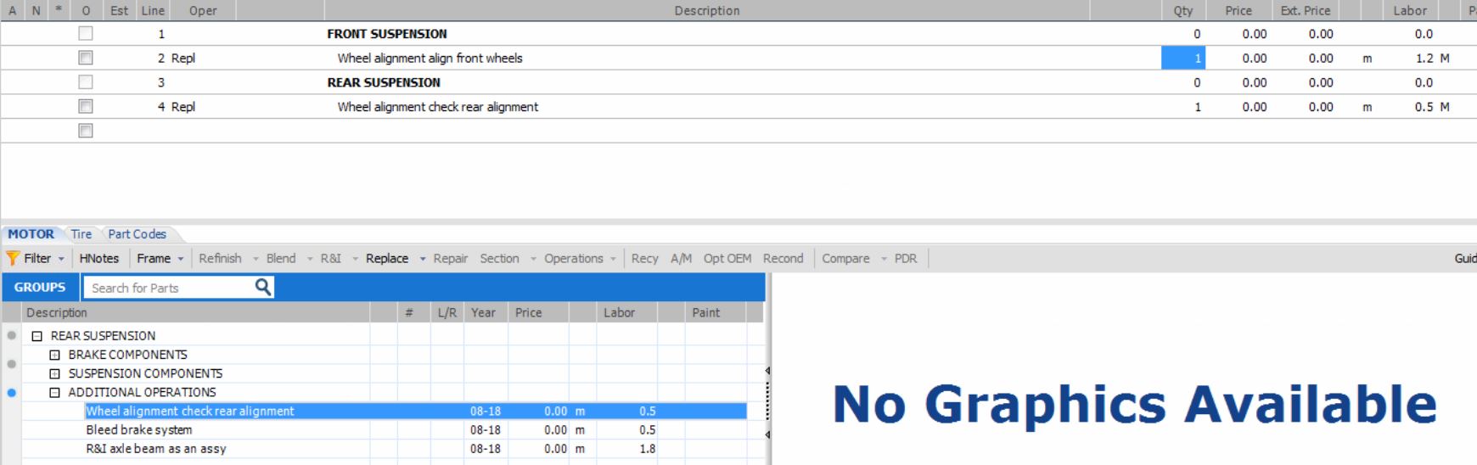The image size is (1477, 465).
Task: Click the gray dot beside Rear Suspension
Action: 11,336
